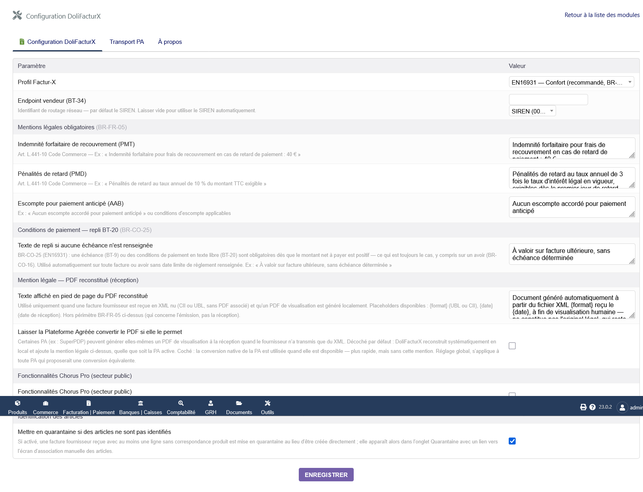Click the Profil Factur-X label

coord(37,82)
